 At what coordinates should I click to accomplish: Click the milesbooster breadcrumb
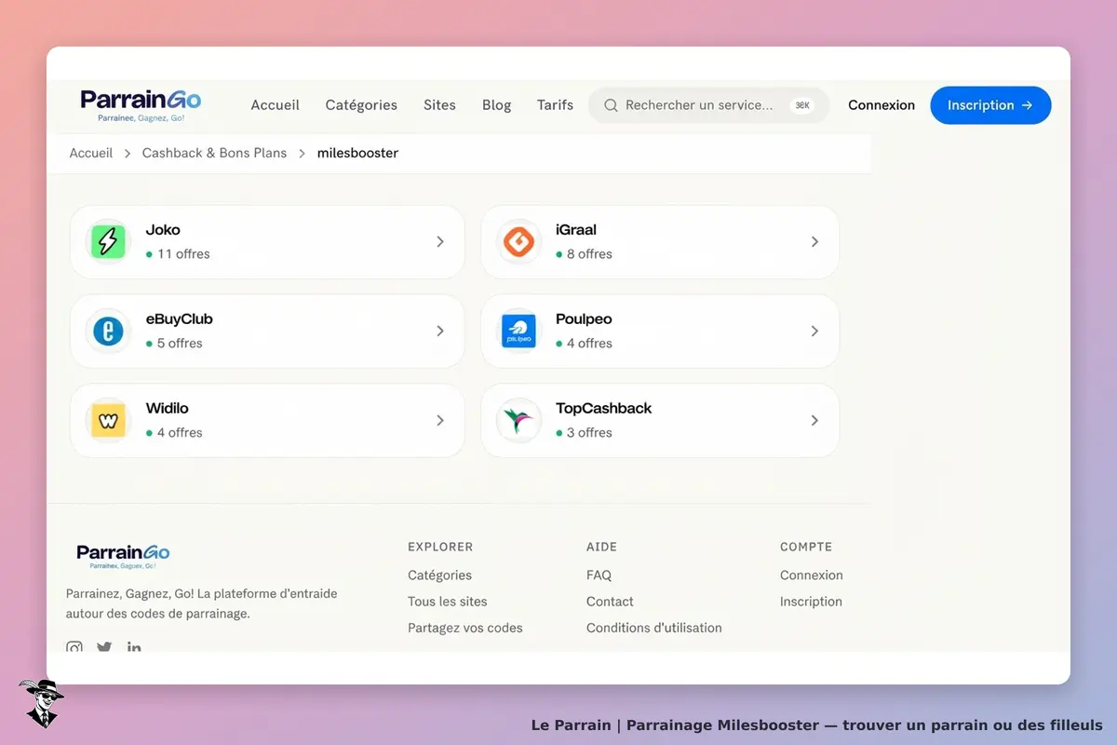click(357, 153)
